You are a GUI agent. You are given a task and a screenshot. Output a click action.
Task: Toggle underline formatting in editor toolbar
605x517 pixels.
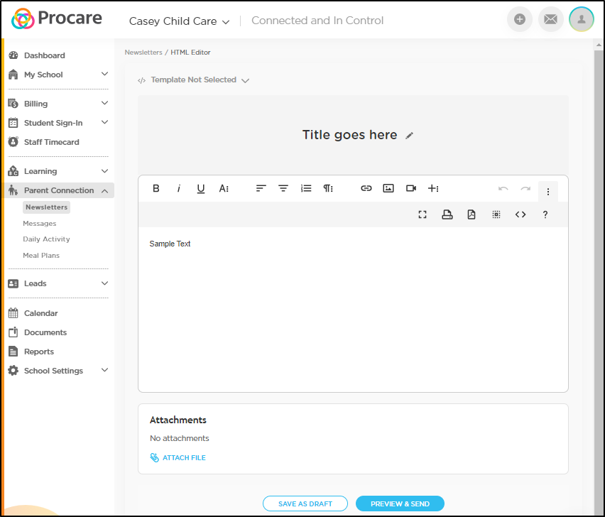201,189
